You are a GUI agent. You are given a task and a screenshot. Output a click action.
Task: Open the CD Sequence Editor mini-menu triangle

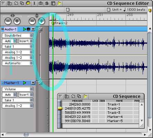3,3
